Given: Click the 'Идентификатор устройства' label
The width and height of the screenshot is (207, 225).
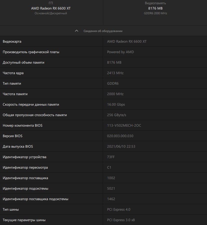Looking at the screenshot, I should [25, 157].
